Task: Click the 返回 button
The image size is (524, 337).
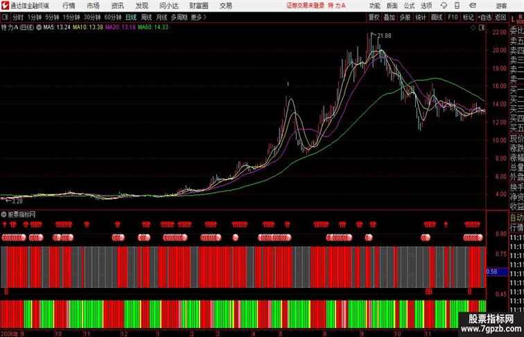Action: pos(500,17)
